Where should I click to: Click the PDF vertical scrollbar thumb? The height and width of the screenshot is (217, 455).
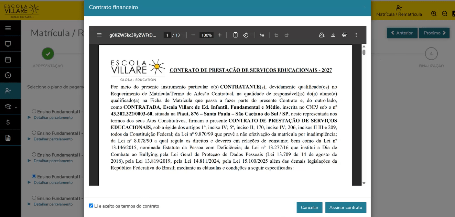(x=364, y=52)
